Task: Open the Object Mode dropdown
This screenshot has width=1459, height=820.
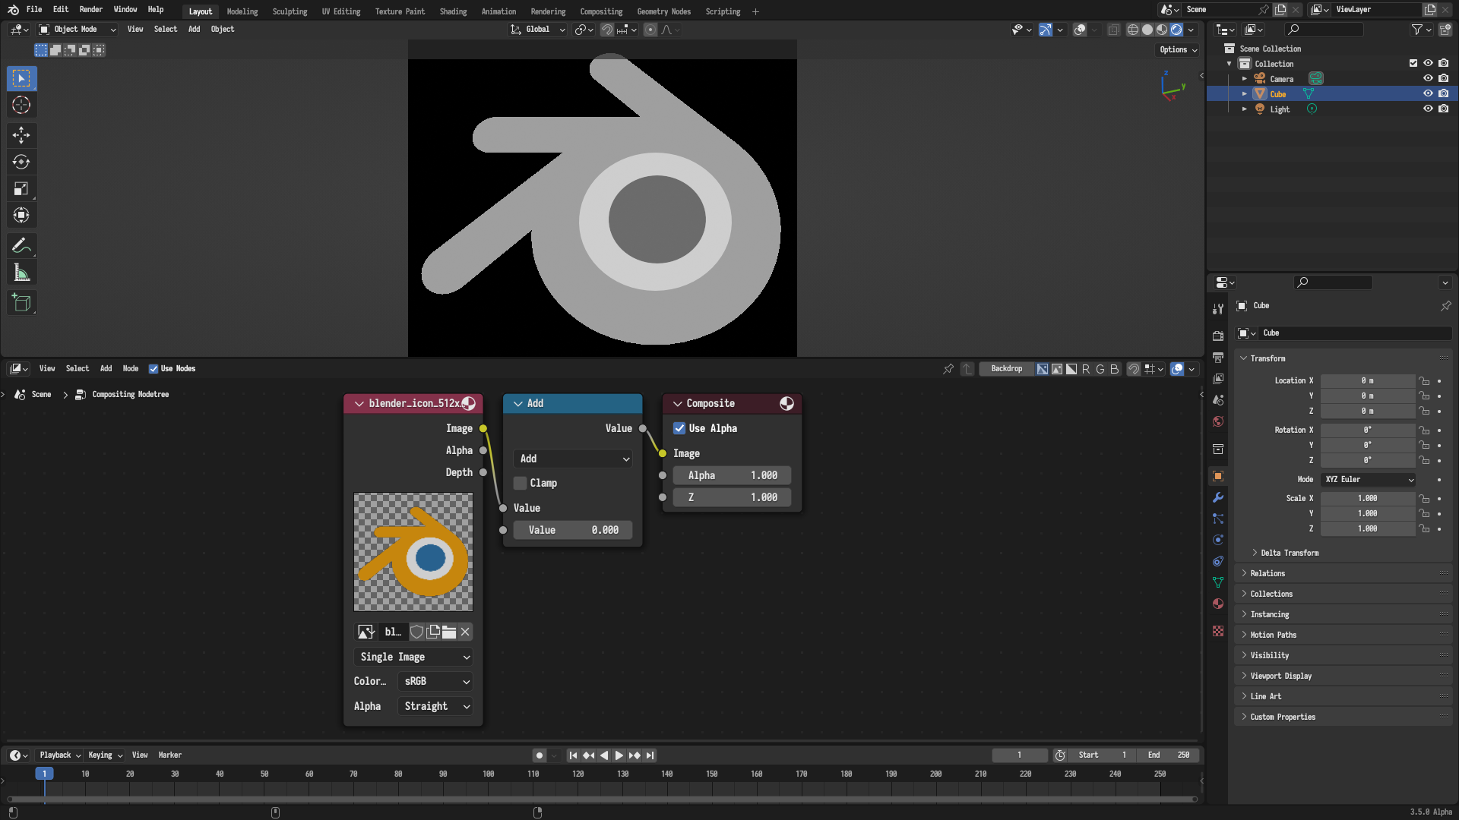Action: pyautogui.click(x=76, y=29)
